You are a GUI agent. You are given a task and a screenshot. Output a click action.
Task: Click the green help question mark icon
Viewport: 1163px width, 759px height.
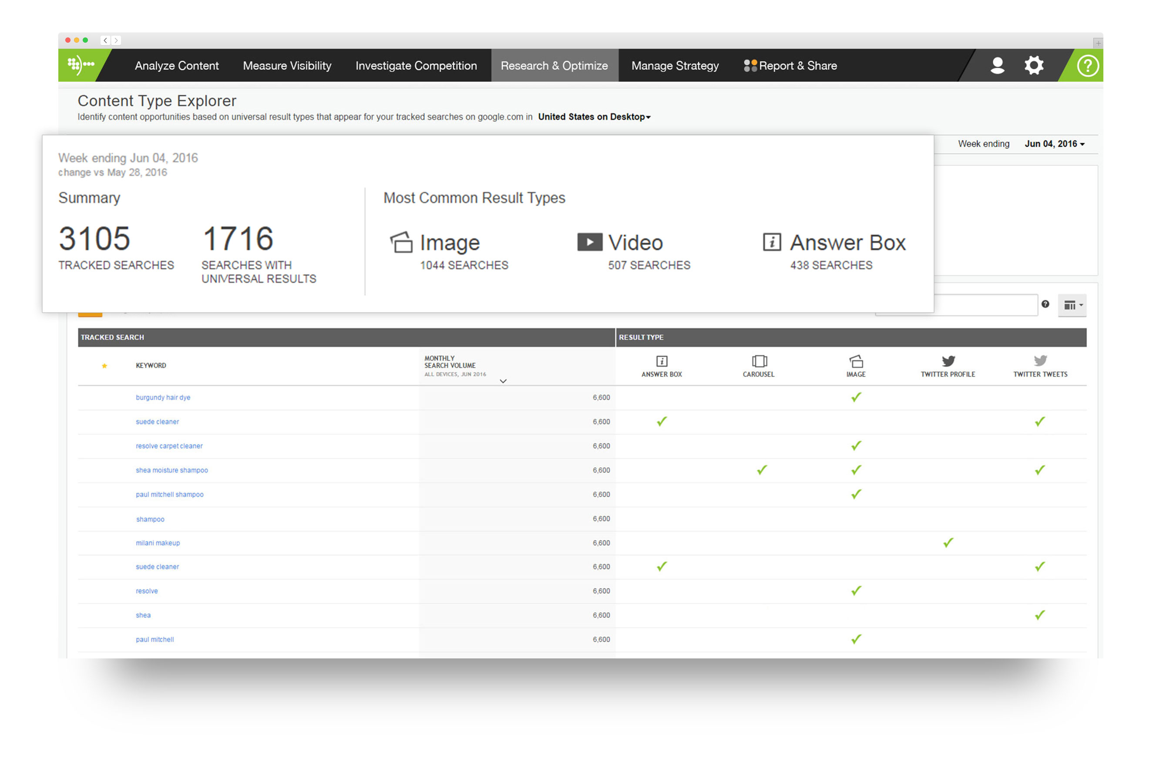(1088, 65)
